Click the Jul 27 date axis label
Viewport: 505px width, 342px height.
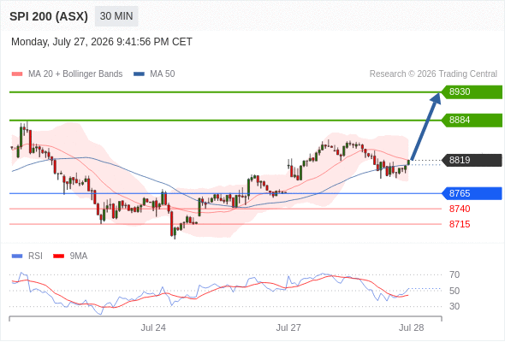click(x=288, y=327)
